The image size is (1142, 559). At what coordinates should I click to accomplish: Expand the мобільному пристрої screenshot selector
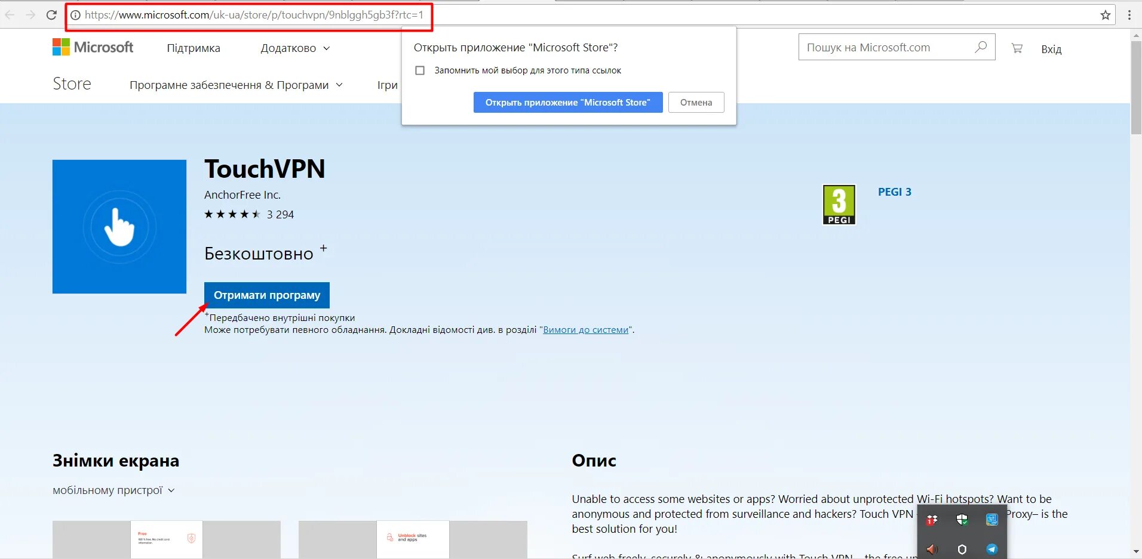[x=113, y=490]
